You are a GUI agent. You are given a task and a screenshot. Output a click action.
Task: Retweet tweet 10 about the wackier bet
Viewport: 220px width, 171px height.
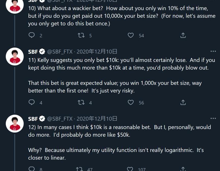coord(81,35)
